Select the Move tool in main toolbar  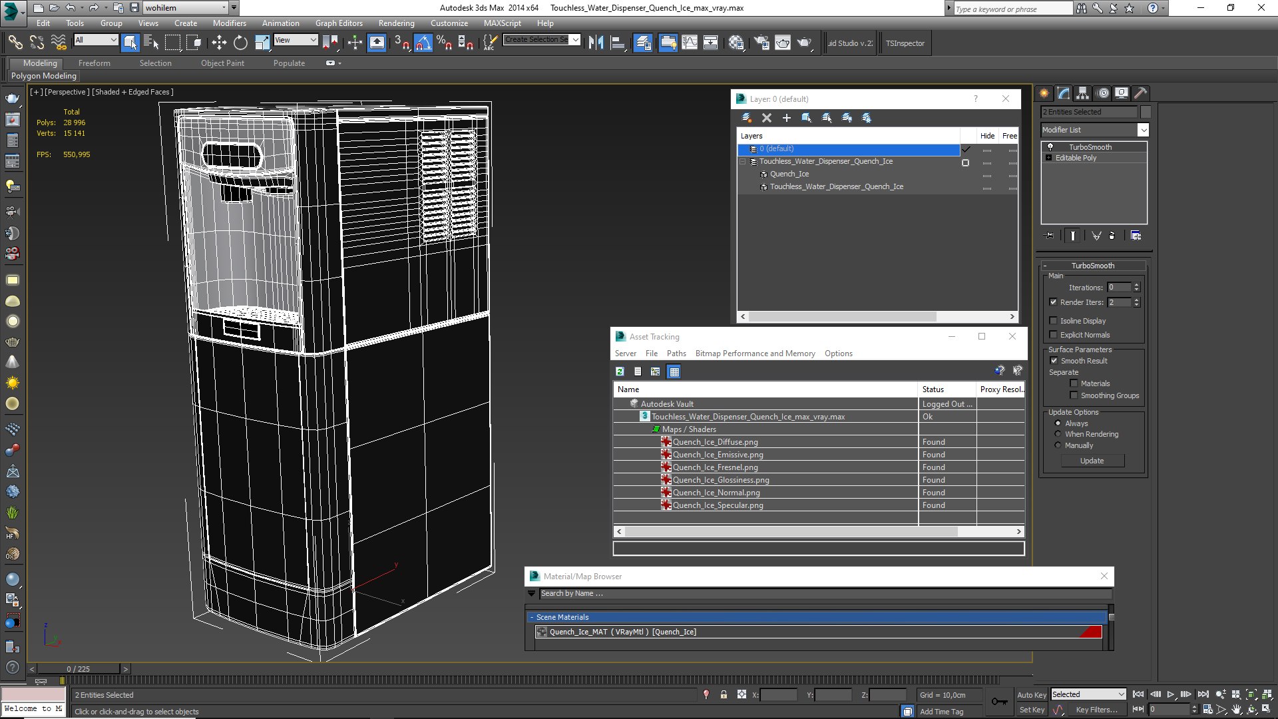pos(219,43)
